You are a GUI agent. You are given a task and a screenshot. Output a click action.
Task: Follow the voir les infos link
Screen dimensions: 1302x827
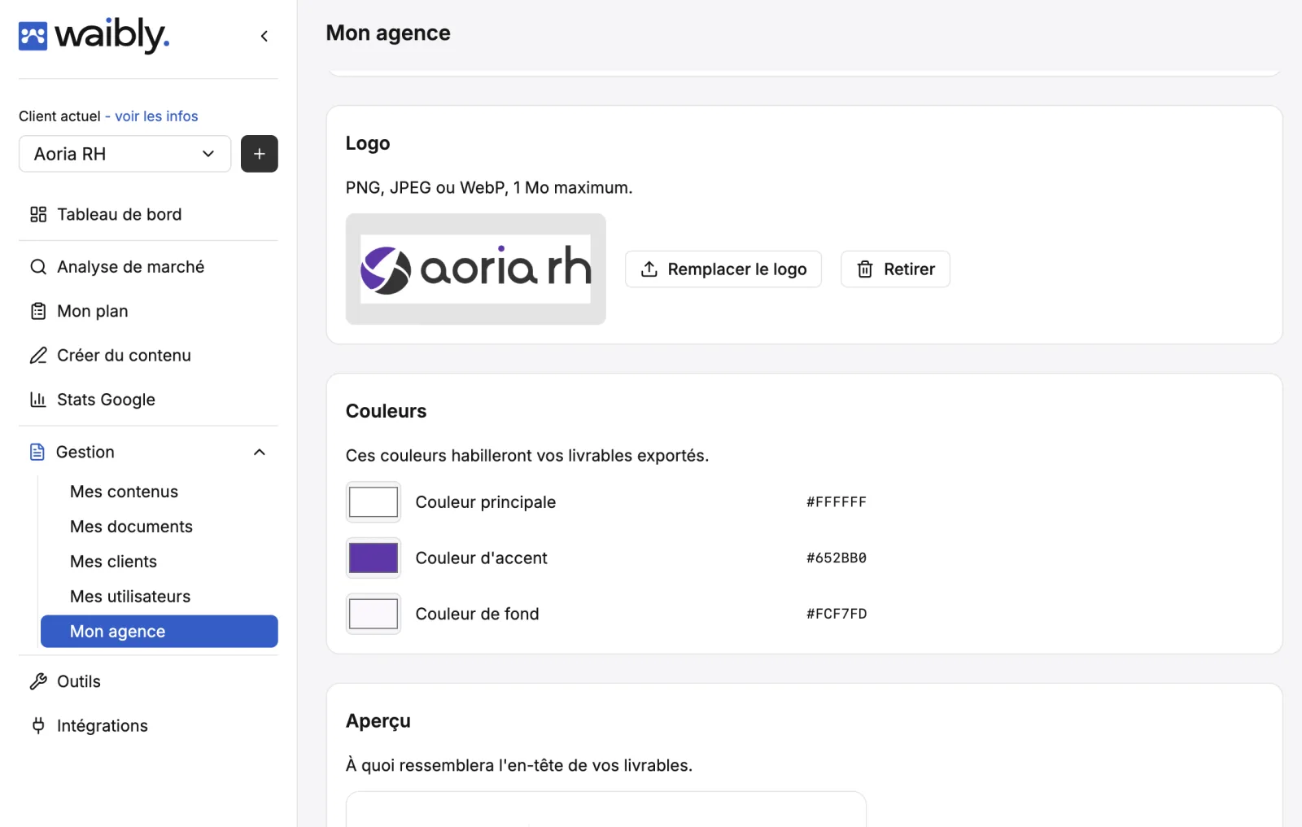pyautogui.click(x=156, y=116)
